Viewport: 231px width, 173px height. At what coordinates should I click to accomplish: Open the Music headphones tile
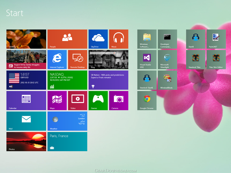coord(119,39)
